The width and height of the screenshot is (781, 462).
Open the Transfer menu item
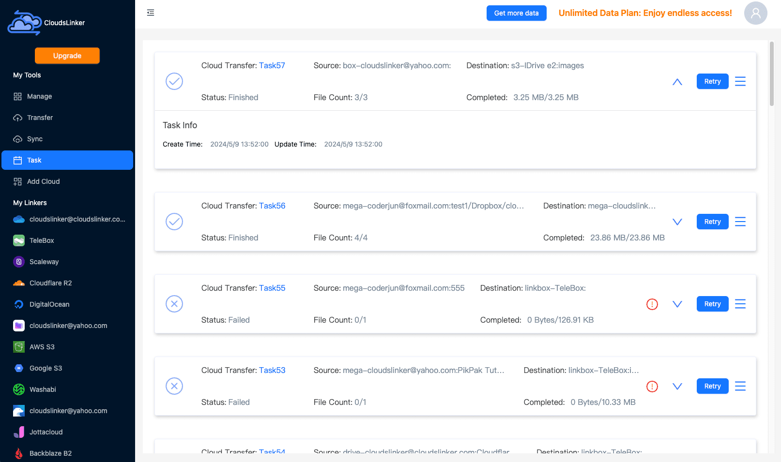pyautogui.click(x=67, y=118)
